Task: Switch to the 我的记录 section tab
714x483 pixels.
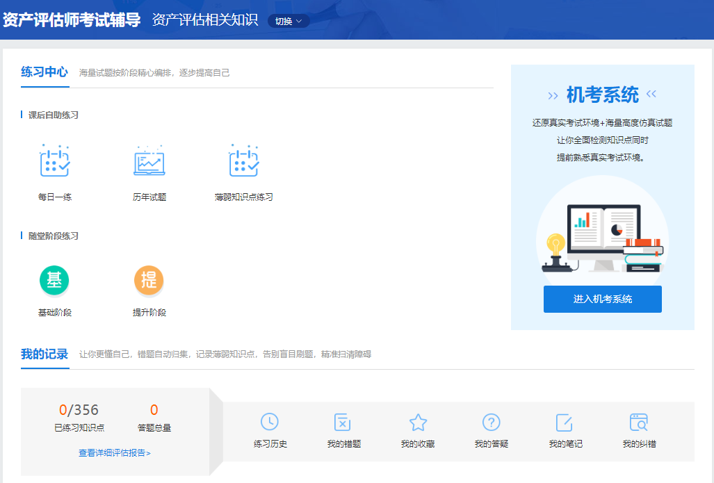Action: (44, 352)
